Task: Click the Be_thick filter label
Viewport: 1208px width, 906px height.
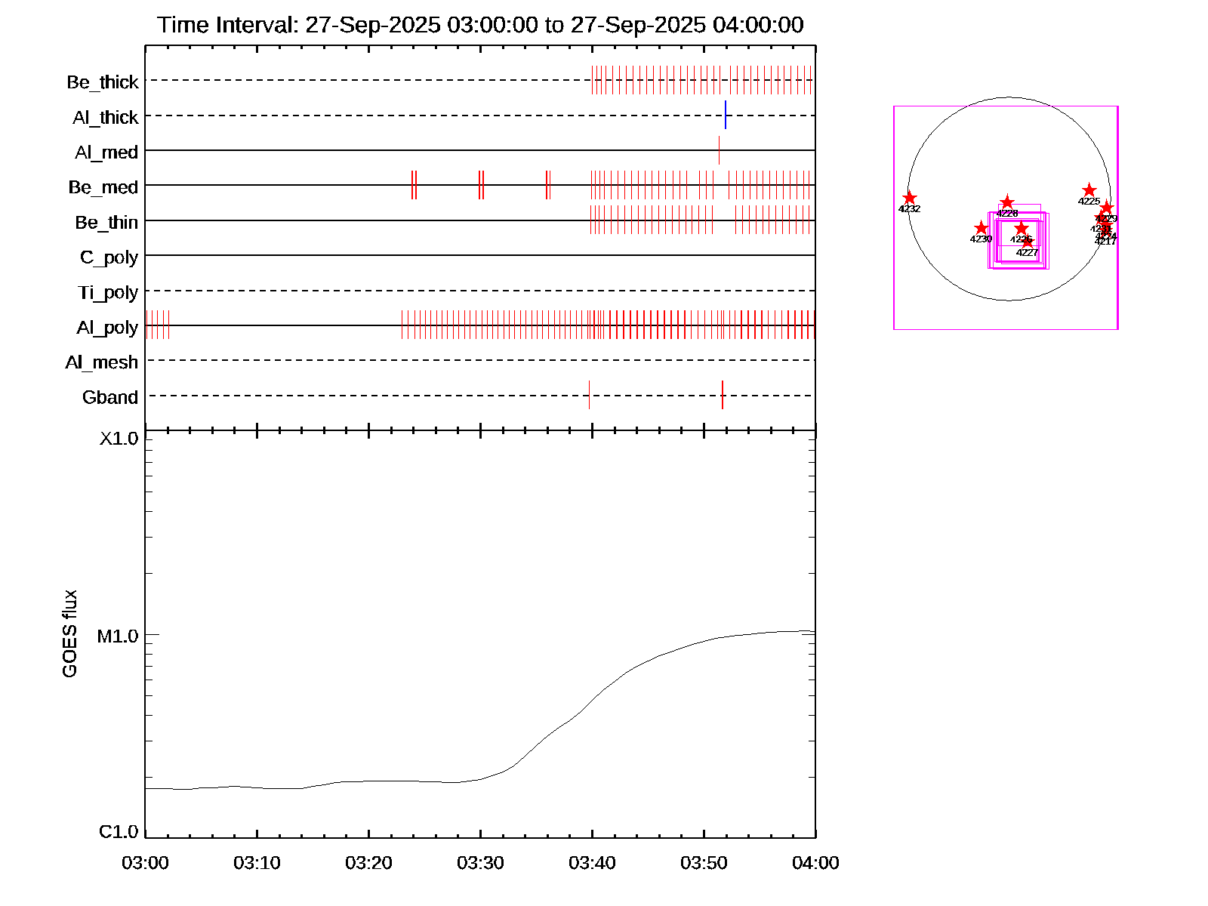Action: (x=103, y=82)
